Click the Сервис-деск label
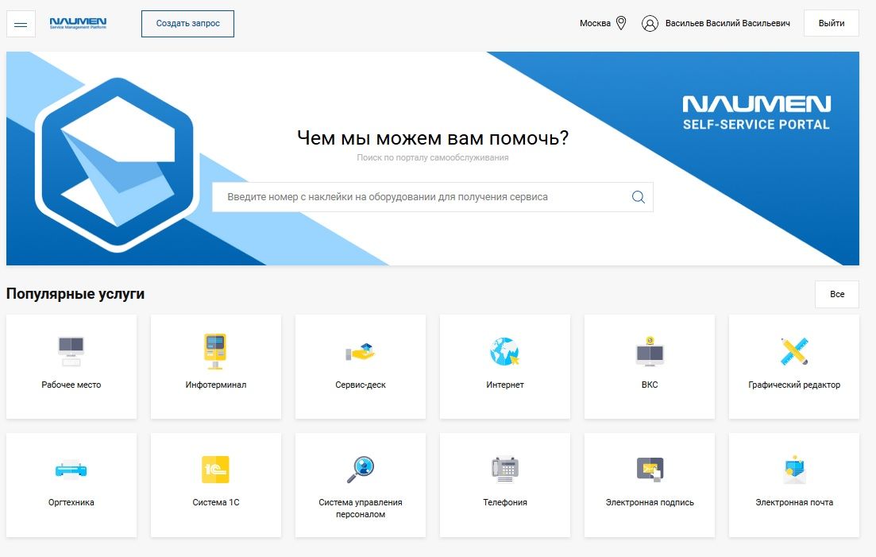 (361, 385)
